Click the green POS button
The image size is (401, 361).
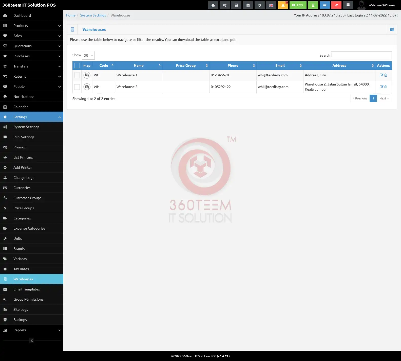click(x=298, y=5)
